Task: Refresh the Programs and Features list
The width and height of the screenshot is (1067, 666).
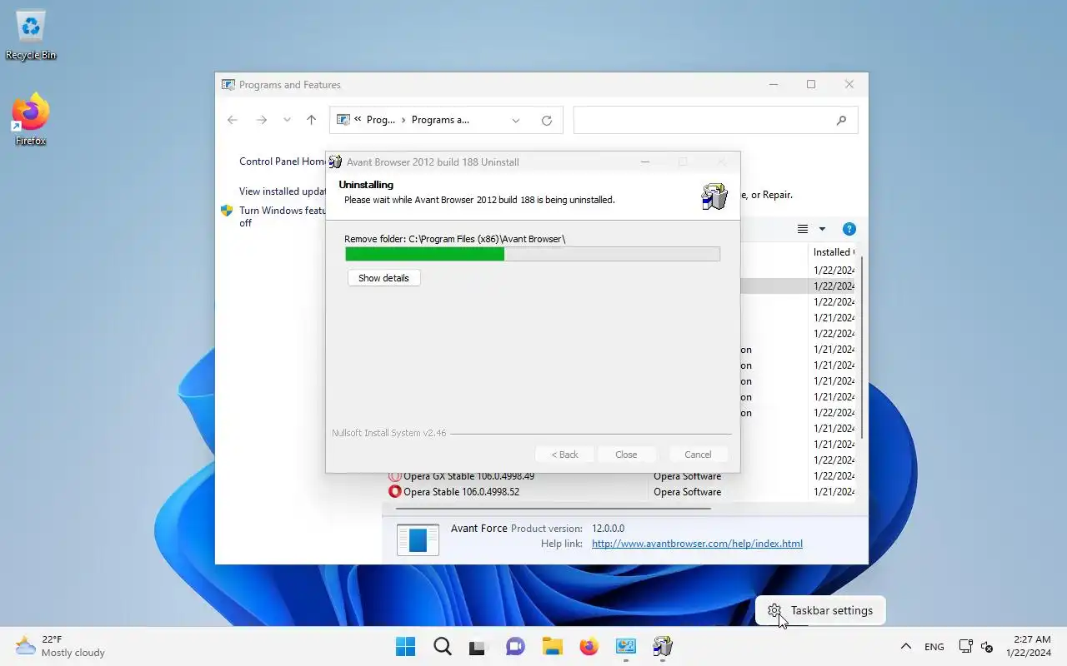Action: [x=547, y=120]
